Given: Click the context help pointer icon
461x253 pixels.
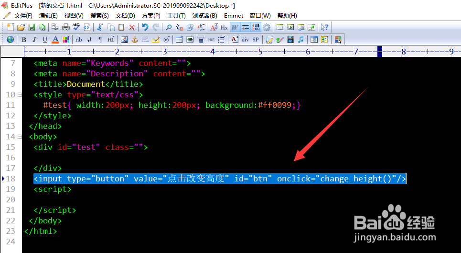Looking at the screenshot, I should (x=324, y=27).
